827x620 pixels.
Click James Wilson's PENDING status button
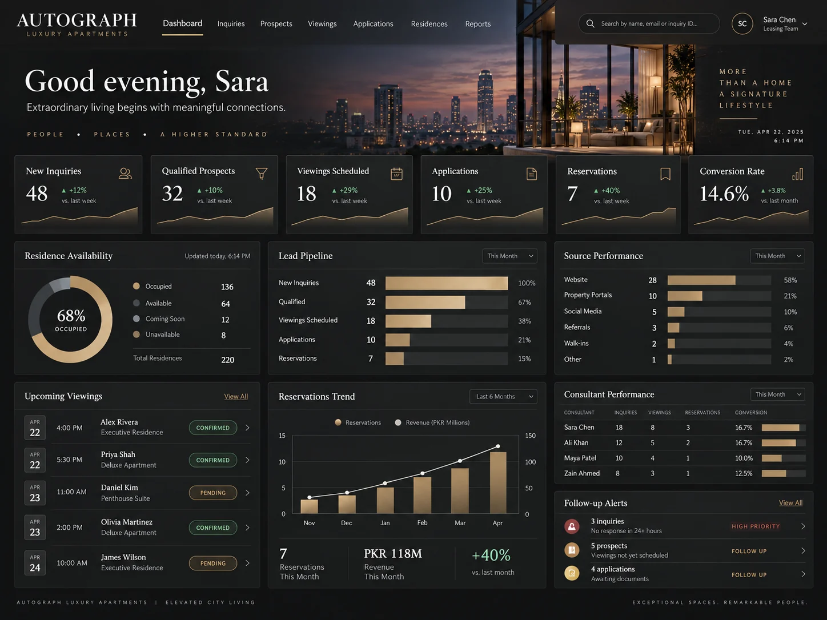tap(213, 563)
